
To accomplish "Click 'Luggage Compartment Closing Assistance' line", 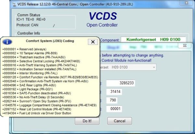I will (x=49, y=105).
